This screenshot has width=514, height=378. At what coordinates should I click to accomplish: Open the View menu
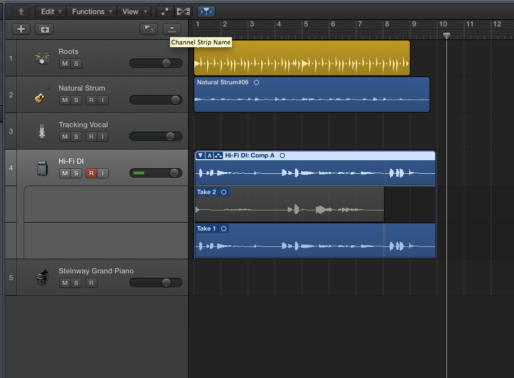(x=135, y=11)
